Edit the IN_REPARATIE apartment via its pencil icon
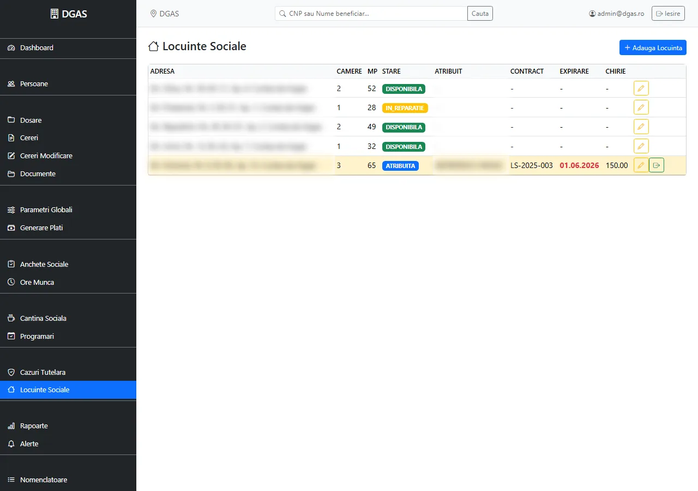 pyautogui.click(x=641, y=107)
